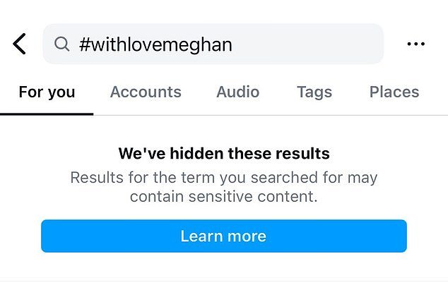Show results under Places tab
The height and width of the screenshot is (285, 448).
click(x=394, y=92)
